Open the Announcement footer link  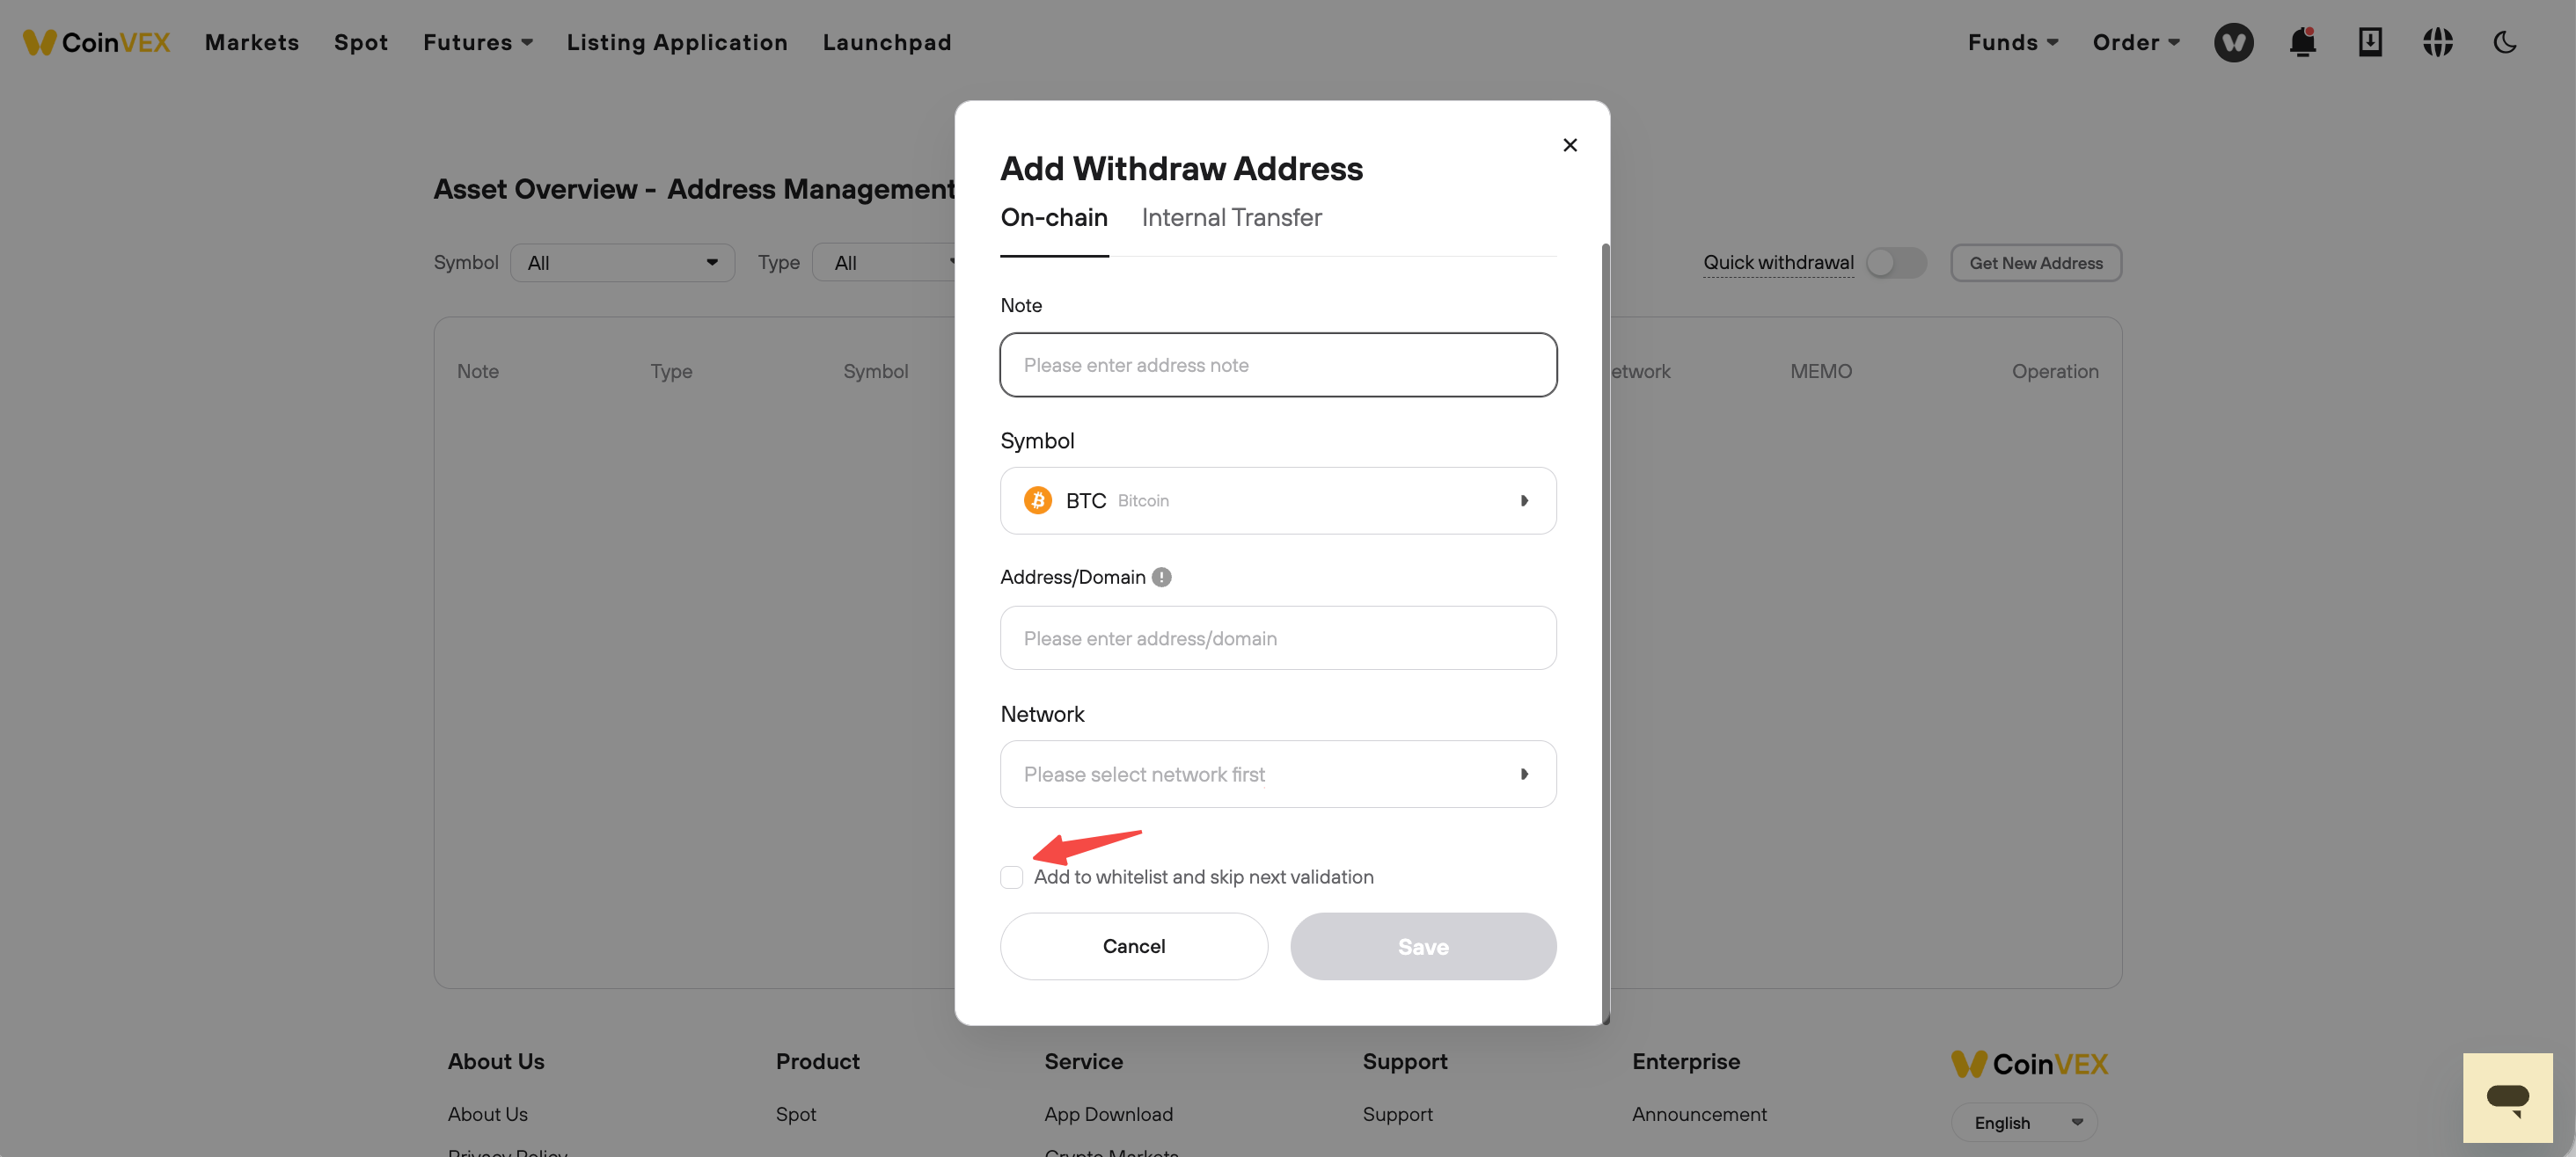click(x=1699, y=1114)
